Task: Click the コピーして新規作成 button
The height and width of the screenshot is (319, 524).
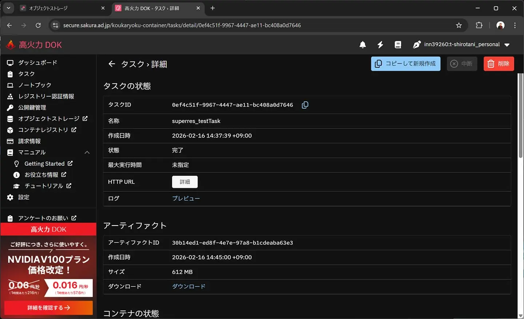Action: [x=405, y=64]
